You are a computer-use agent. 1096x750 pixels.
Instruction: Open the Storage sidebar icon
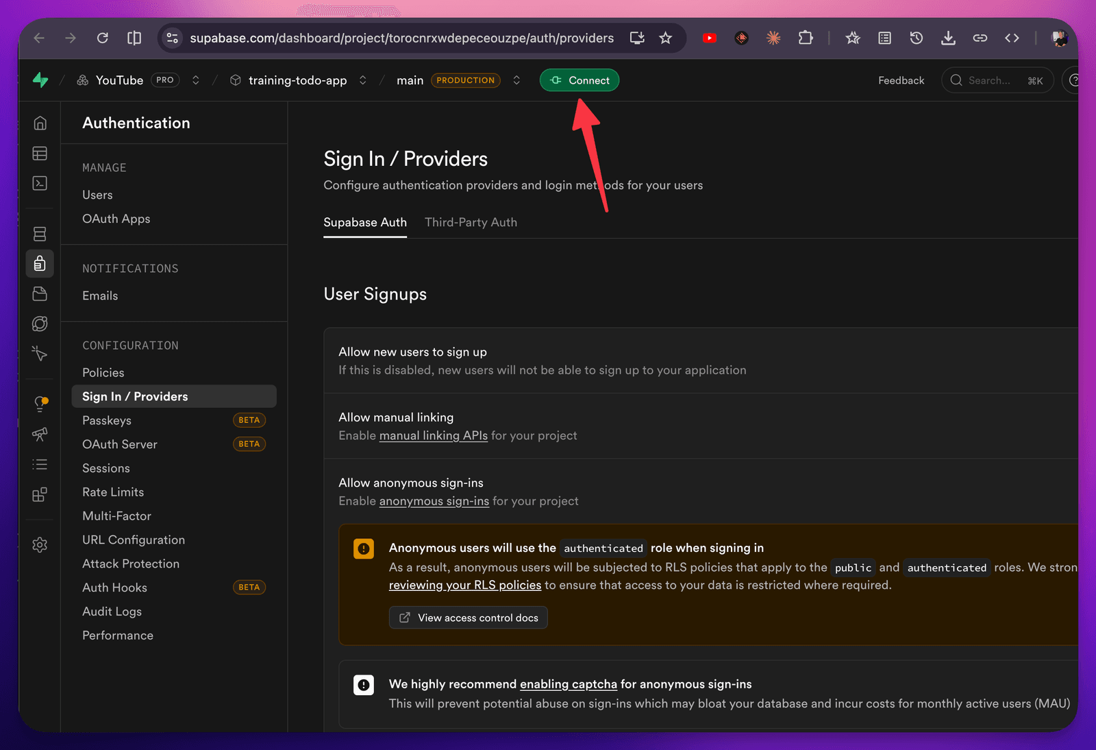point(40,293)
